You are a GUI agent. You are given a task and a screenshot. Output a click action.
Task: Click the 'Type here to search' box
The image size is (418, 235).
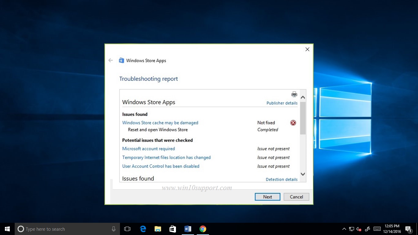coord(67,229)
